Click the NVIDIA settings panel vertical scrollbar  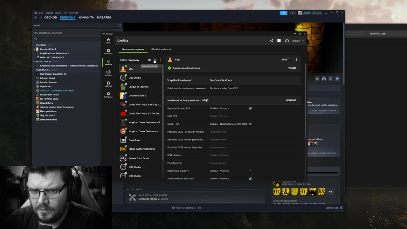[x=306, y=102]
